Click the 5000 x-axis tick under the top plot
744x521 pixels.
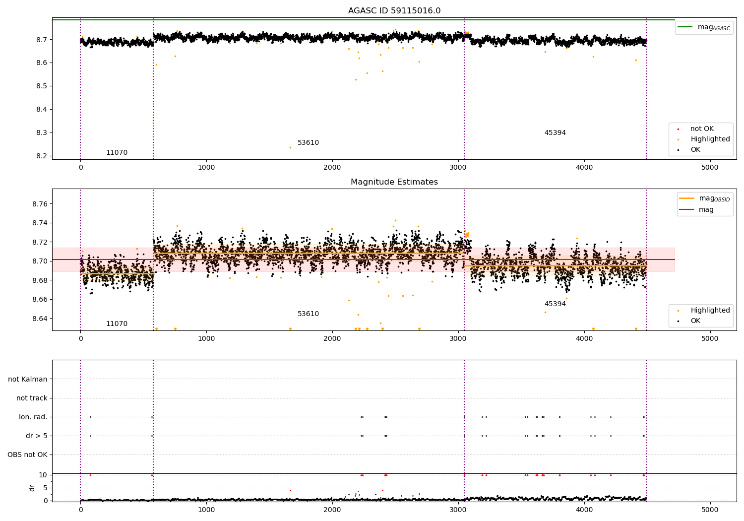710,168
